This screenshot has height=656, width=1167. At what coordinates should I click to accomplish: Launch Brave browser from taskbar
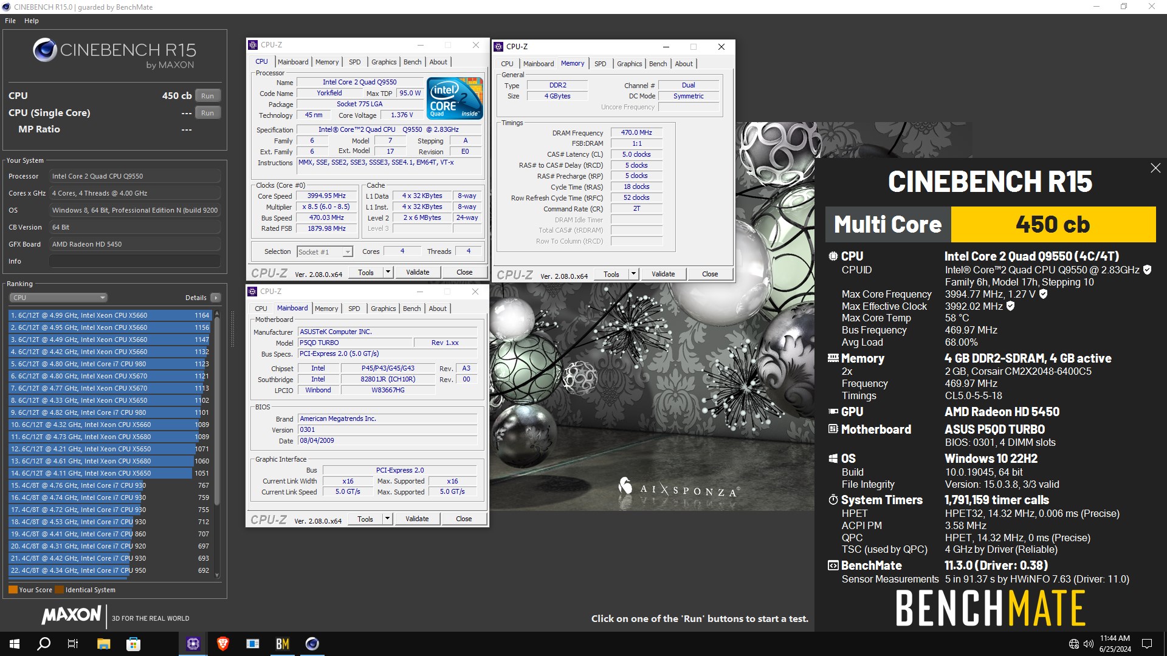[223, 644]
